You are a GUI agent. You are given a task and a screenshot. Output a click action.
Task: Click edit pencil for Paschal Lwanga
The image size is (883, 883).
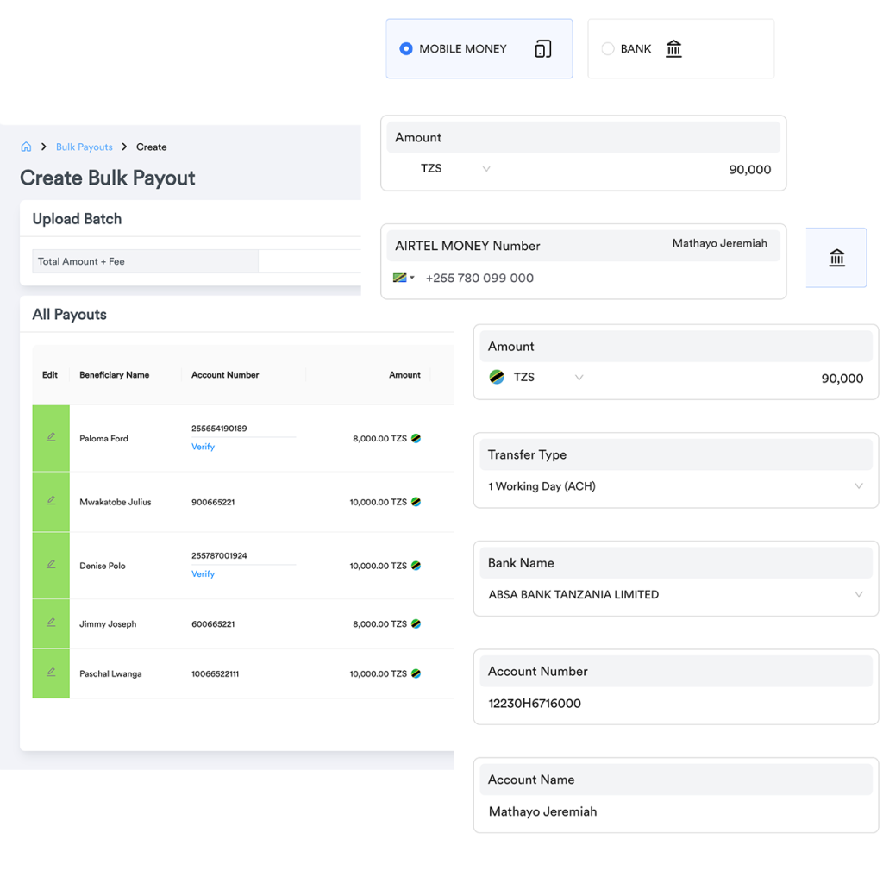pos(51,673)
